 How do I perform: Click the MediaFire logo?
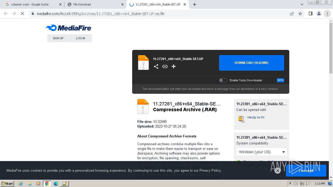(68, 28)
